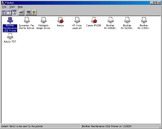This screenshot has width=162, height=129.
Task: Click the yellow question mark help button
Action: click(x=34, y=12)
